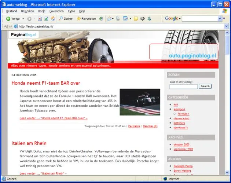Open the ARCHIVES heading link
The image size is (231, 183).
pos(175,137)
